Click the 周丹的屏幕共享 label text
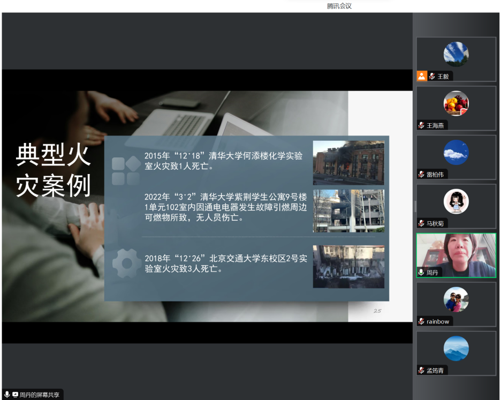 40,395
